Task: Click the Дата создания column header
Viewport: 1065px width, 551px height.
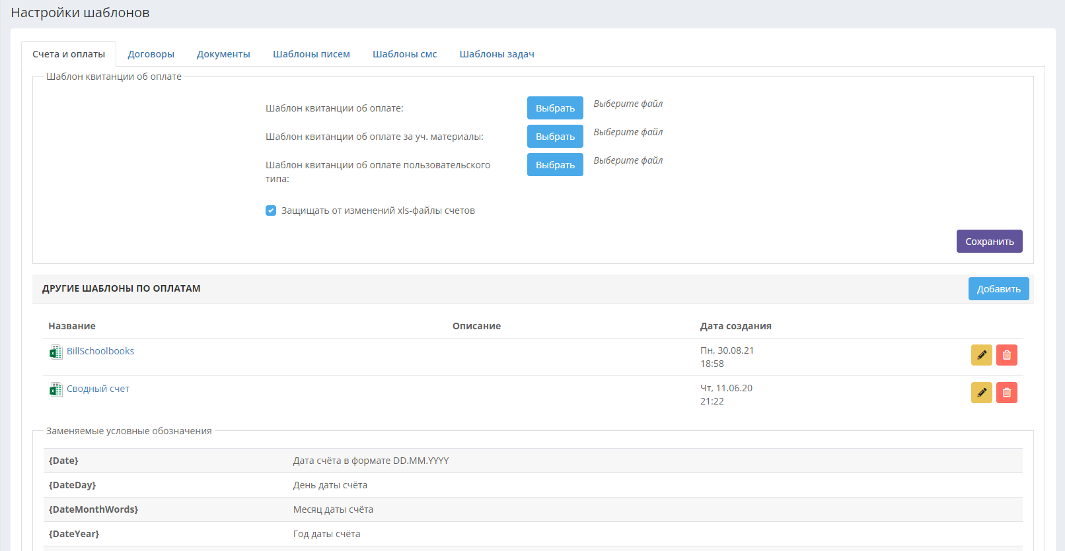Action: 736,326
